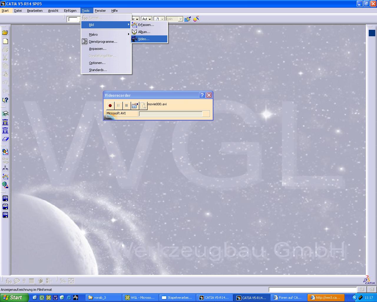Click the Paste icon in left toolbar
Screen dimensions: 377x302
click(x=5, y=74)
